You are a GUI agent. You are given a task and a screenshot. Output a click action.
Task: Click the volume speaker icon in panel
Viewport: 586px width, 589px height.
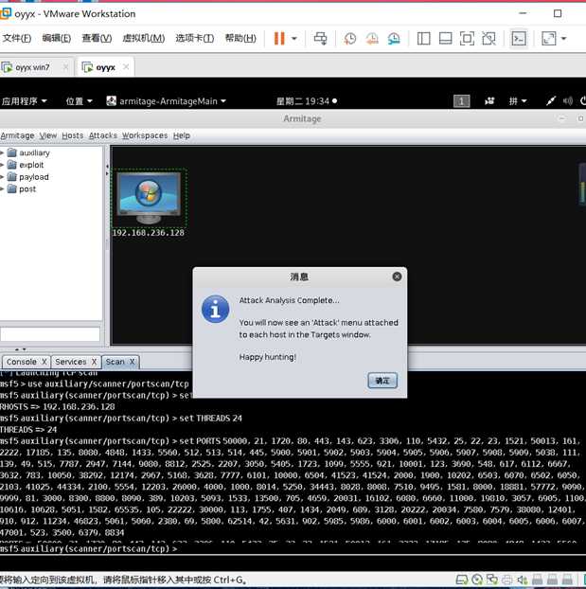[568, 101]
